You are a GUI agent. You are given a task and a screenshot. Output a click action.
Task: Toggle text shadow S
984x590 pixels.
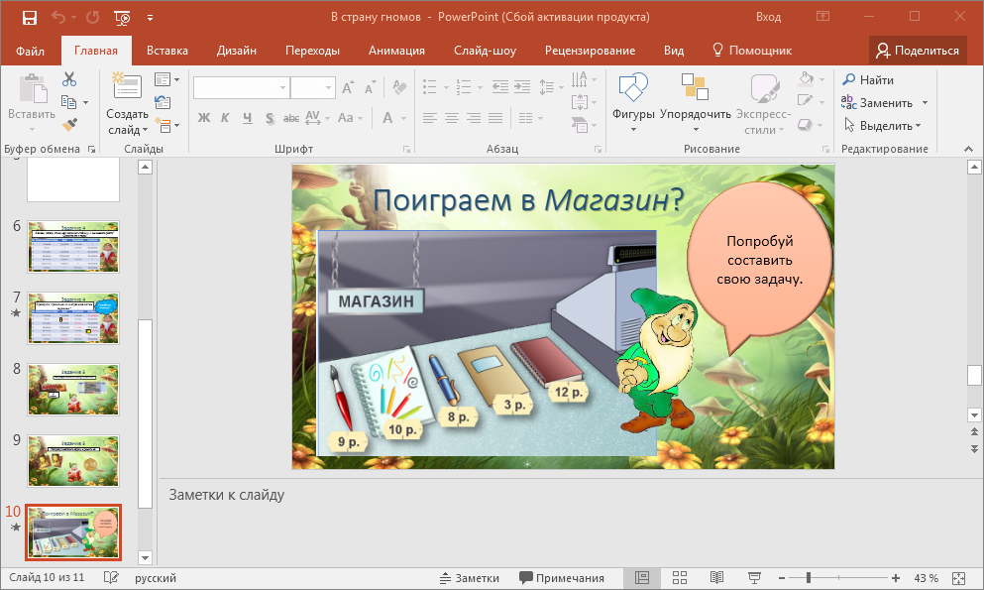tap(270, 118)
